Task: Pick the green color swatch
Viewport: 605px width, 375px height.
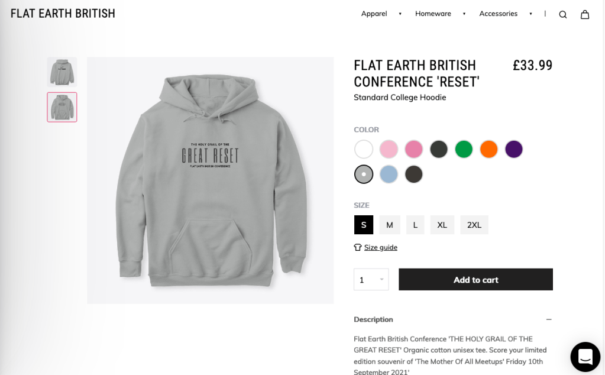Action: point(464,149)
